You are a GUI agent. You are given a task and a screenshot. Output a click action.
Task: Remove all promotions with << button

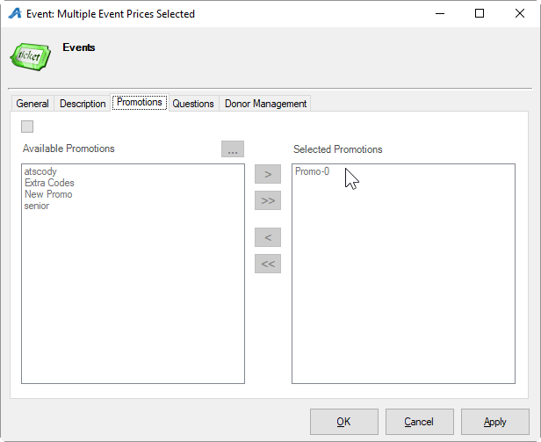[x=267, y=264]
